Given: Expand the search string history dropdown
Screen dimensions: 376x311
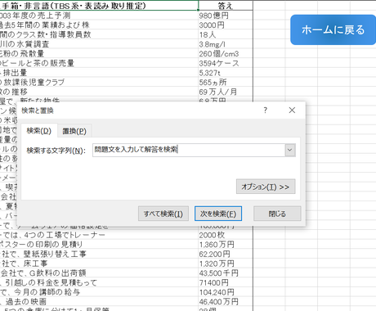Looking at the screenshot, I should 290,150.
